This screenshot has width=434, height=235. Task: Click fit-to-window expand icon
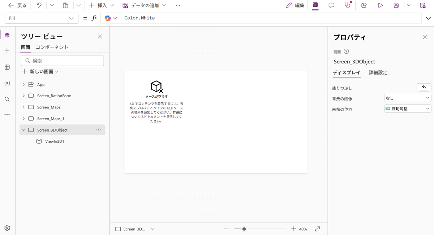pos(317,229)
